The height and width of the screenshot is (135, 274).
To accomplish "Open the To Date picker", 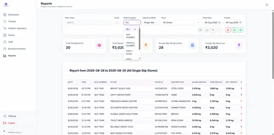I will point(234,23).
